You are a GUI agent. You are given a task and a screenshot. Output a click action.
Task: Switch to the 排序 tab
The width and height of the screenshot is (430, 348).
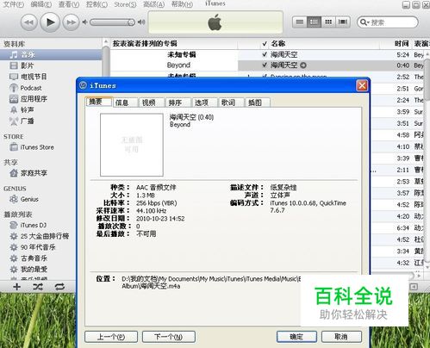click(x=178, y=103)
